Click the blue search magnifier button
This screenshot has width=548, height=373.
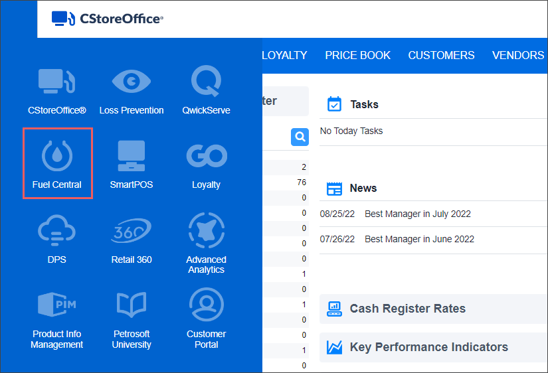300,137
